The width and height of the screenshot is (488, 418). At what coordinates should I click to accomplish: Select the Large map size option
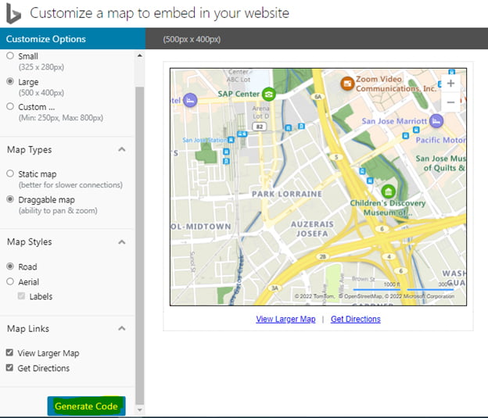[10, 81]
